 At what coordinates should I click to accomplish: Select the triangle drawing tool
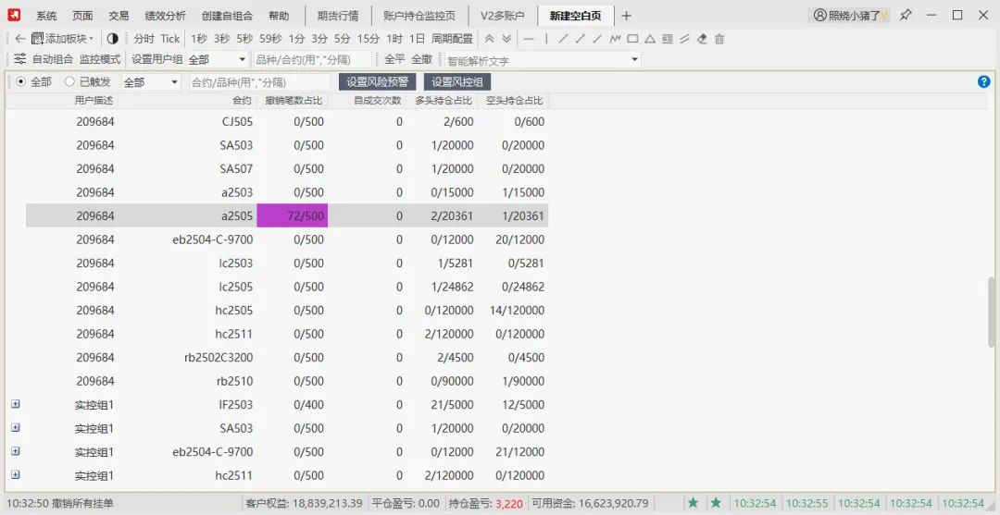coord(650,39)
